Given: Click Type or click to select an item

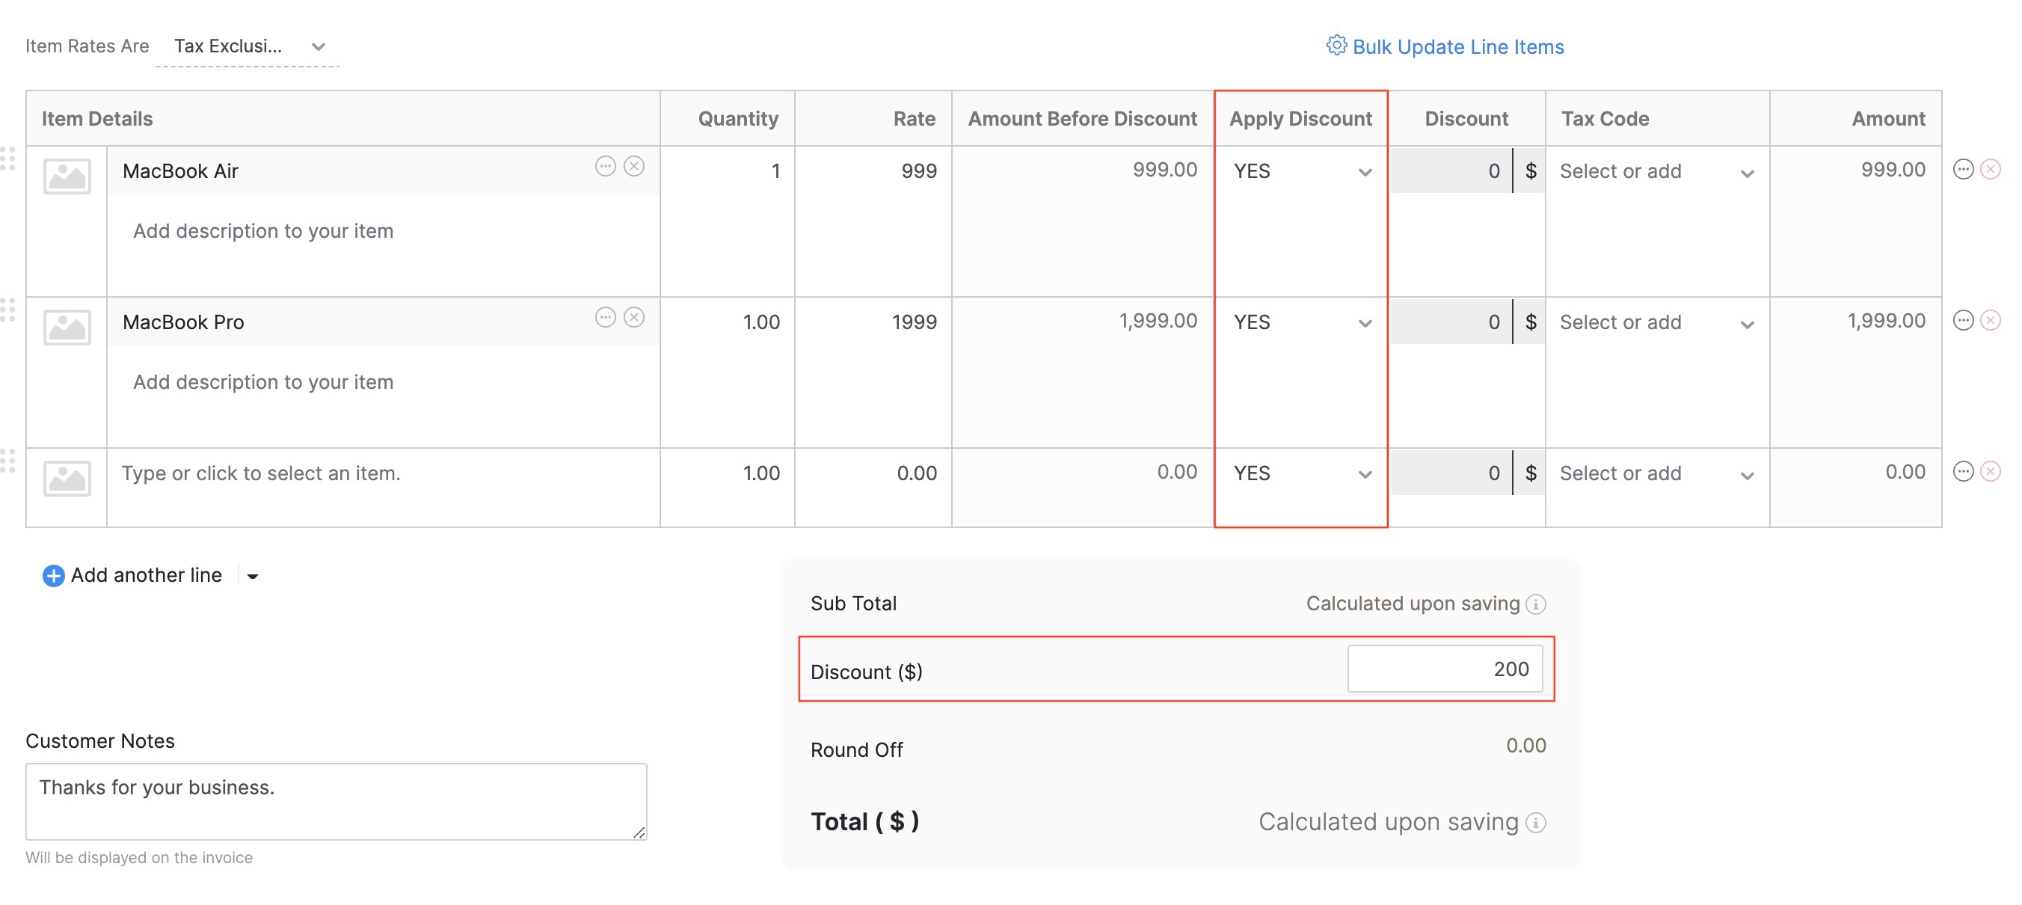Looking at the screenshot, I should [x=260, y=473].
